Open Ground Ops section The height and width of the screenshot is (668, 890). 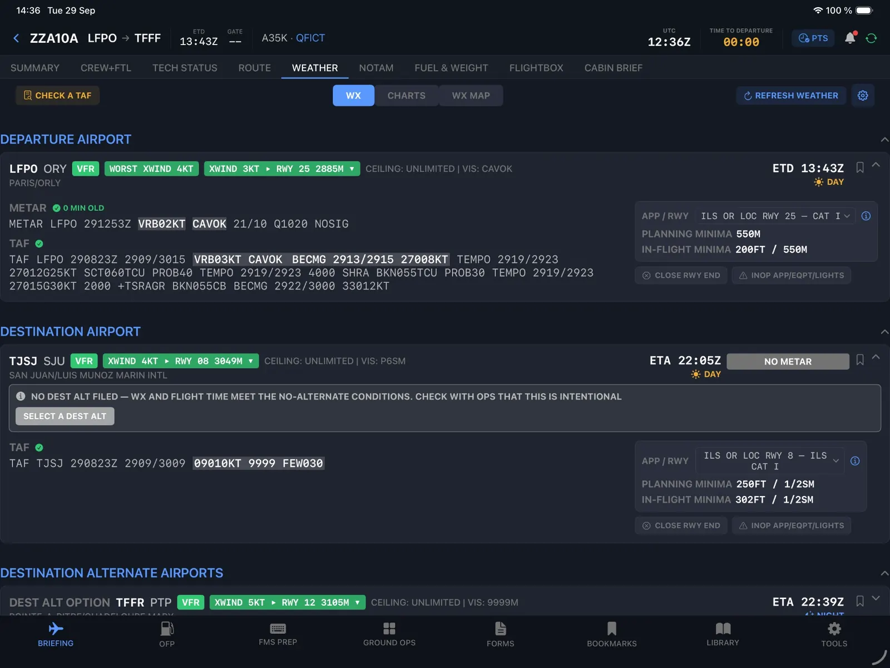click(x=389, y=635)
